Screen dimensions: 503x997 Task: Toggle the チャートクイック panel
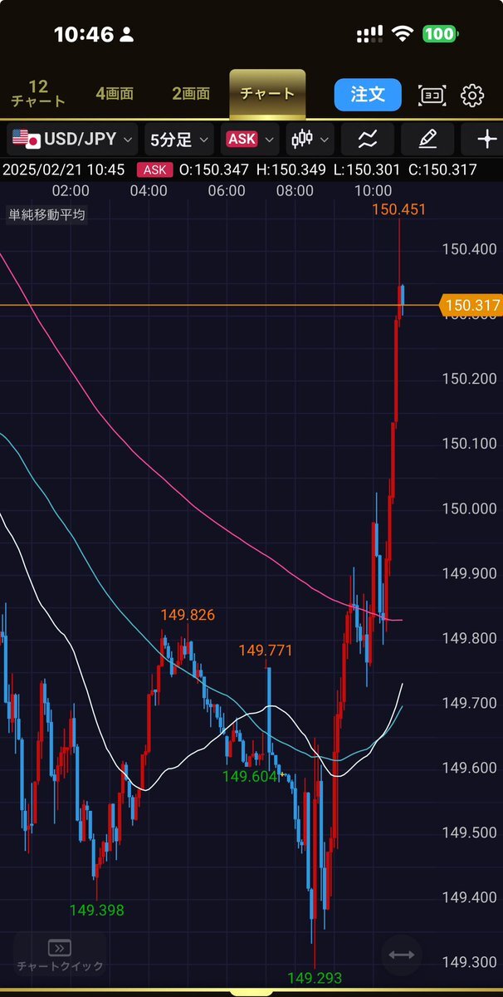[x=59, y=955]
